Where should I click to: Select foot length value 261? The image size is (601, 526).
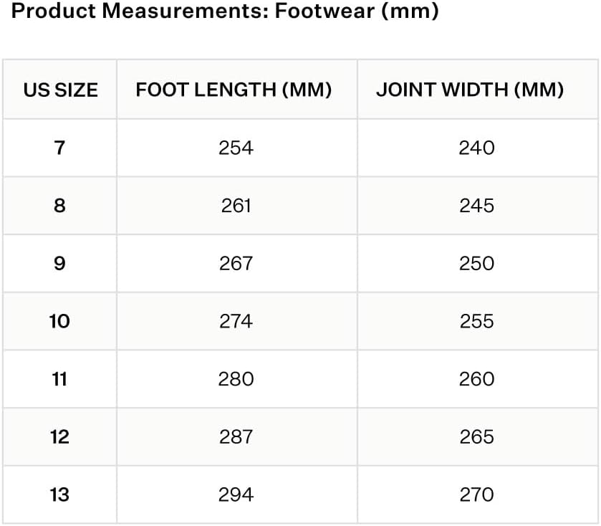click(236, 206)
